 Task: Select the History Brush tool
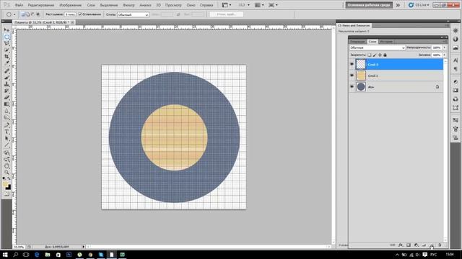click(6, 91)
